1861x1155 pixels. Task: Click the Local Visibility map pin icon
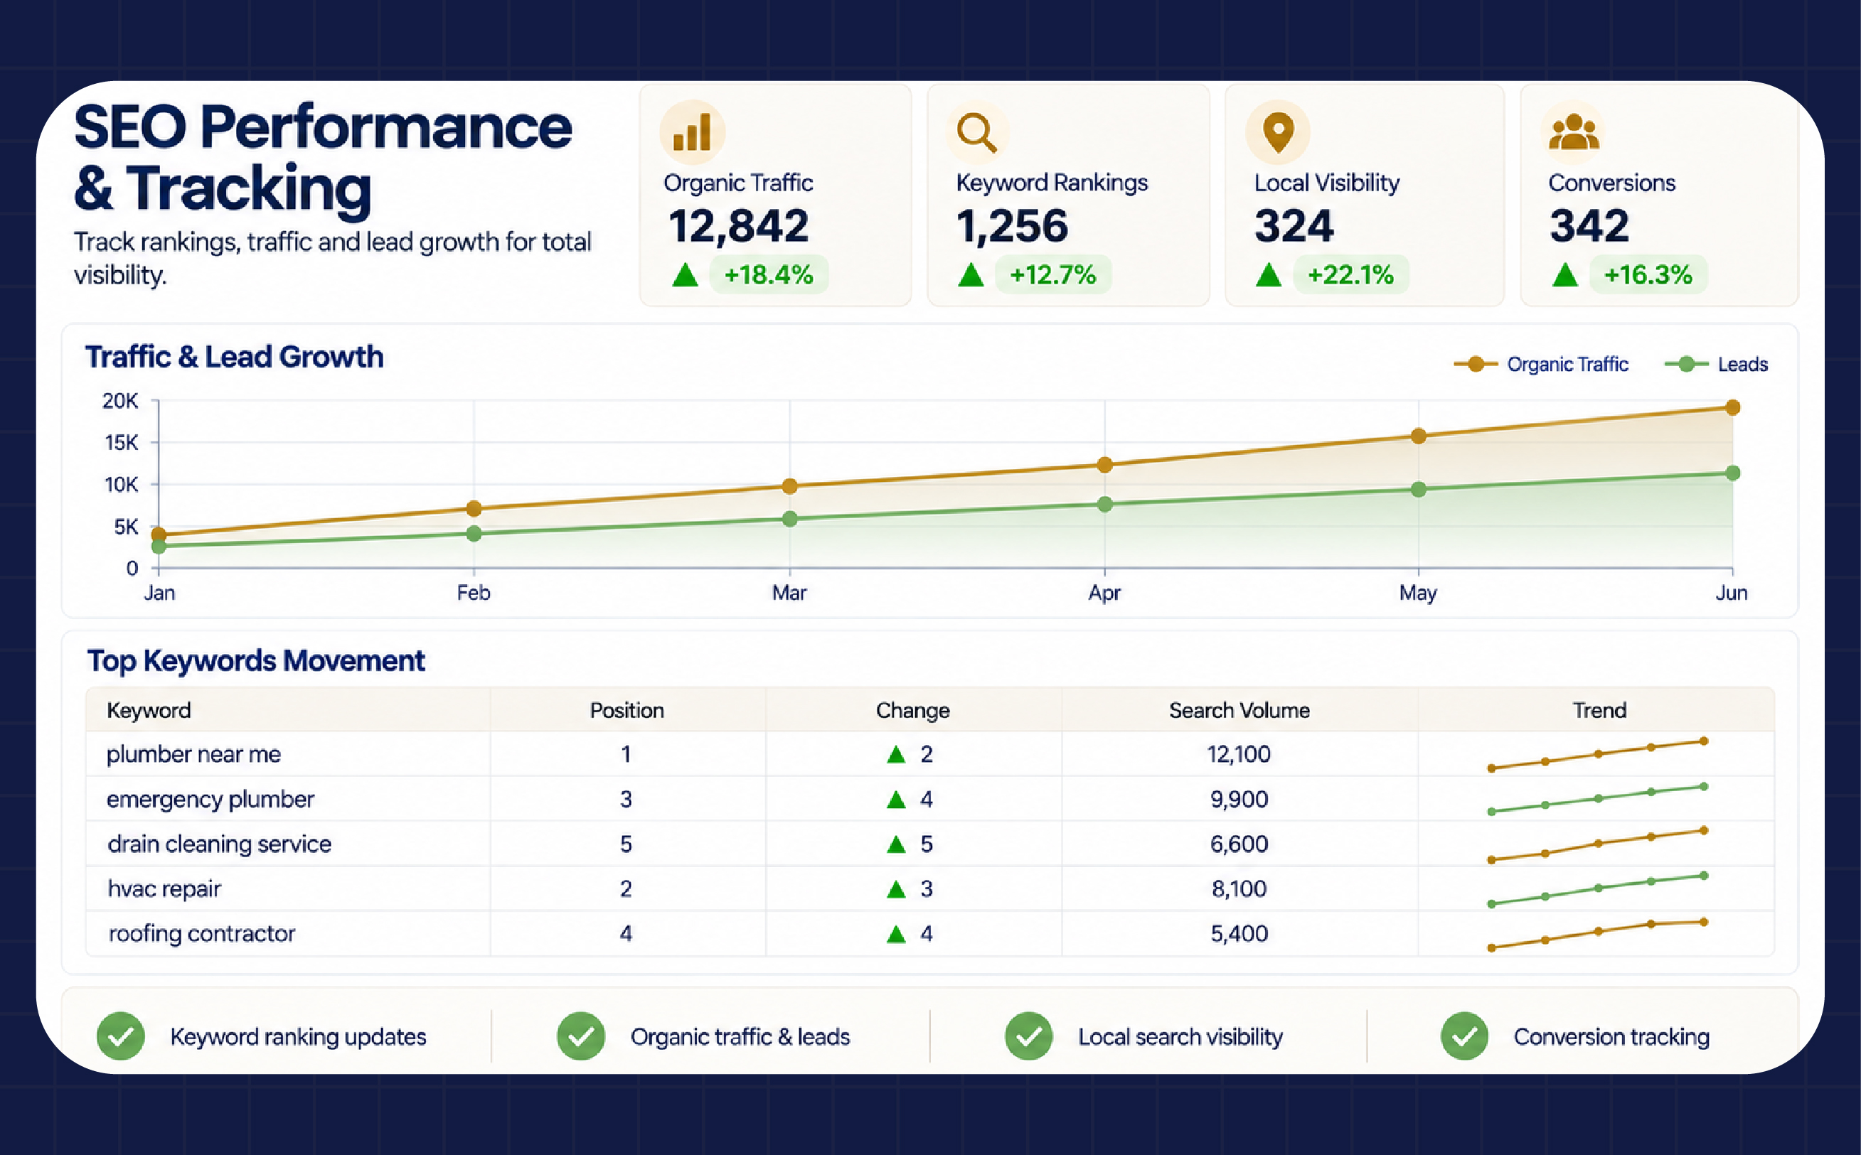click(x=1278, y=132)
